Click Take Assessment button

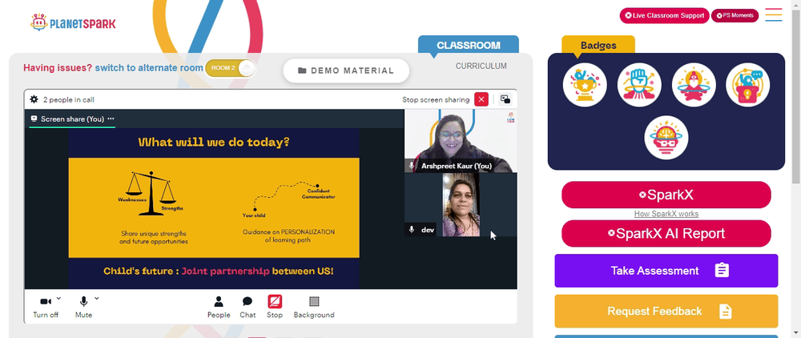(666, 271)
